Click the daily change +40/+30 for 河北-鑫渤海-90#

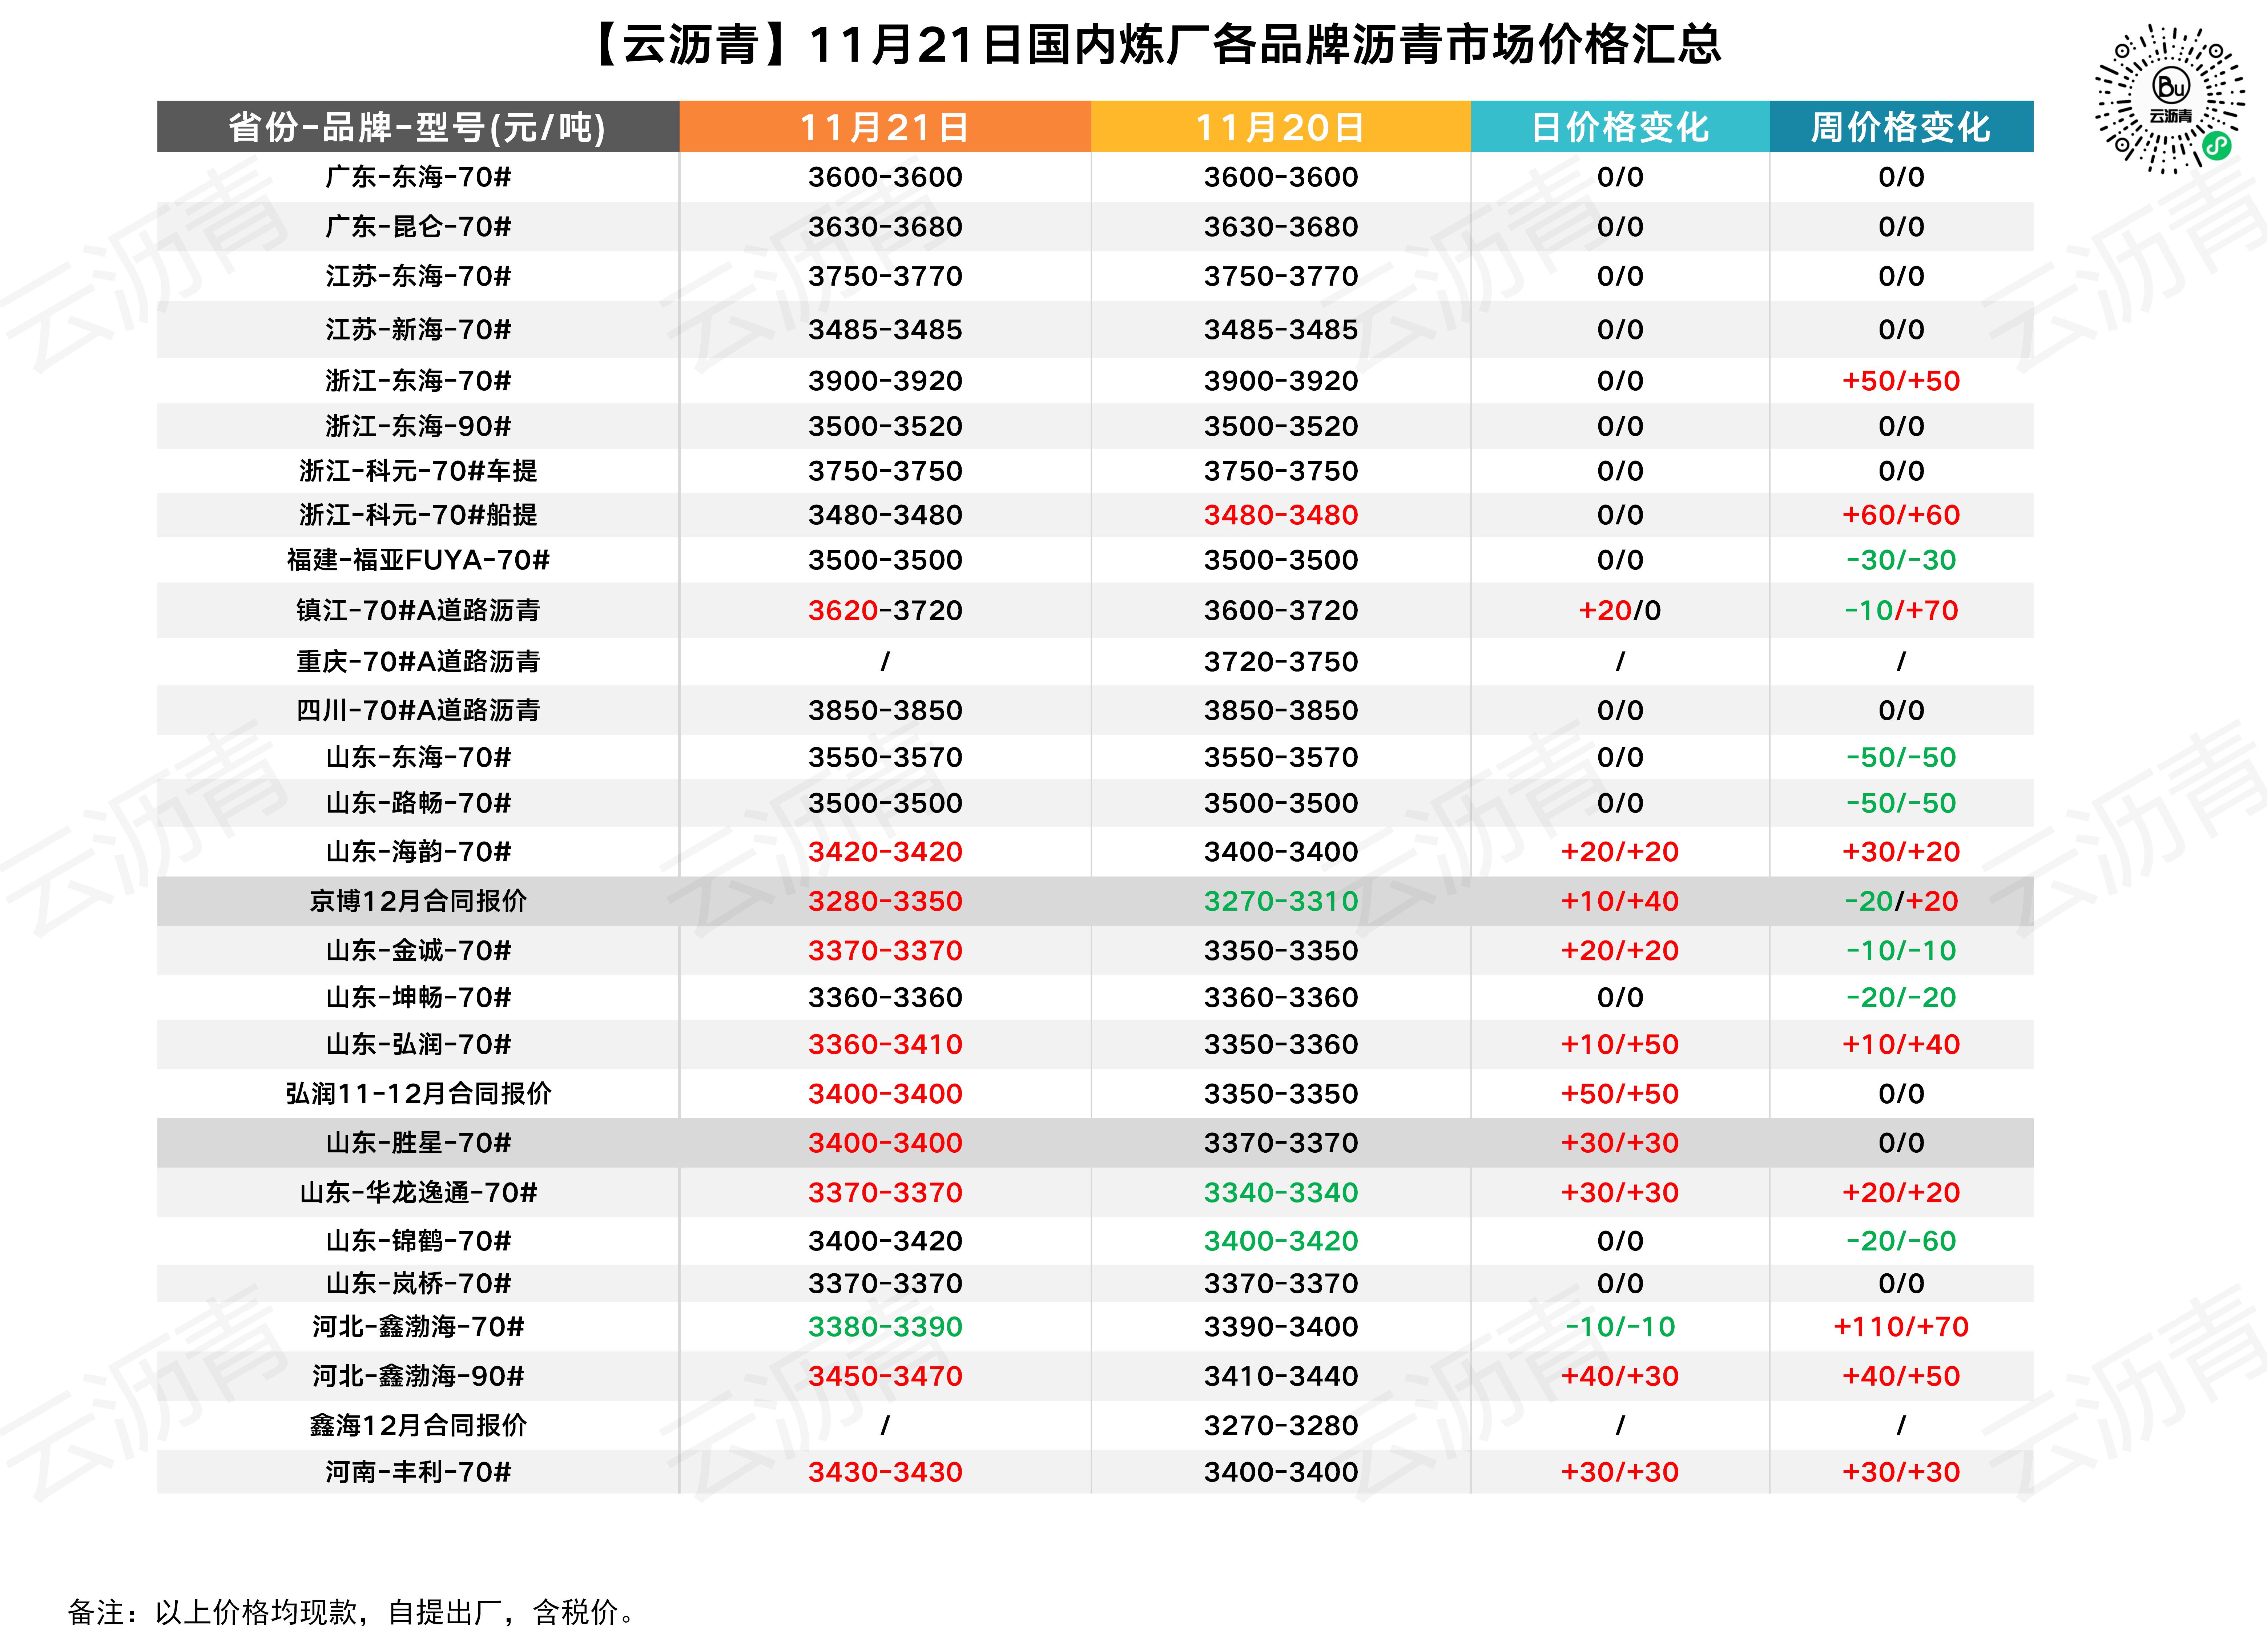(x=1620, y=1376)
